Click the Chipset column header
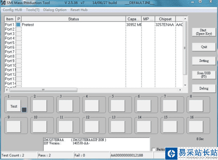The width and height of the screenshot is (218, 160). [165, 19]
